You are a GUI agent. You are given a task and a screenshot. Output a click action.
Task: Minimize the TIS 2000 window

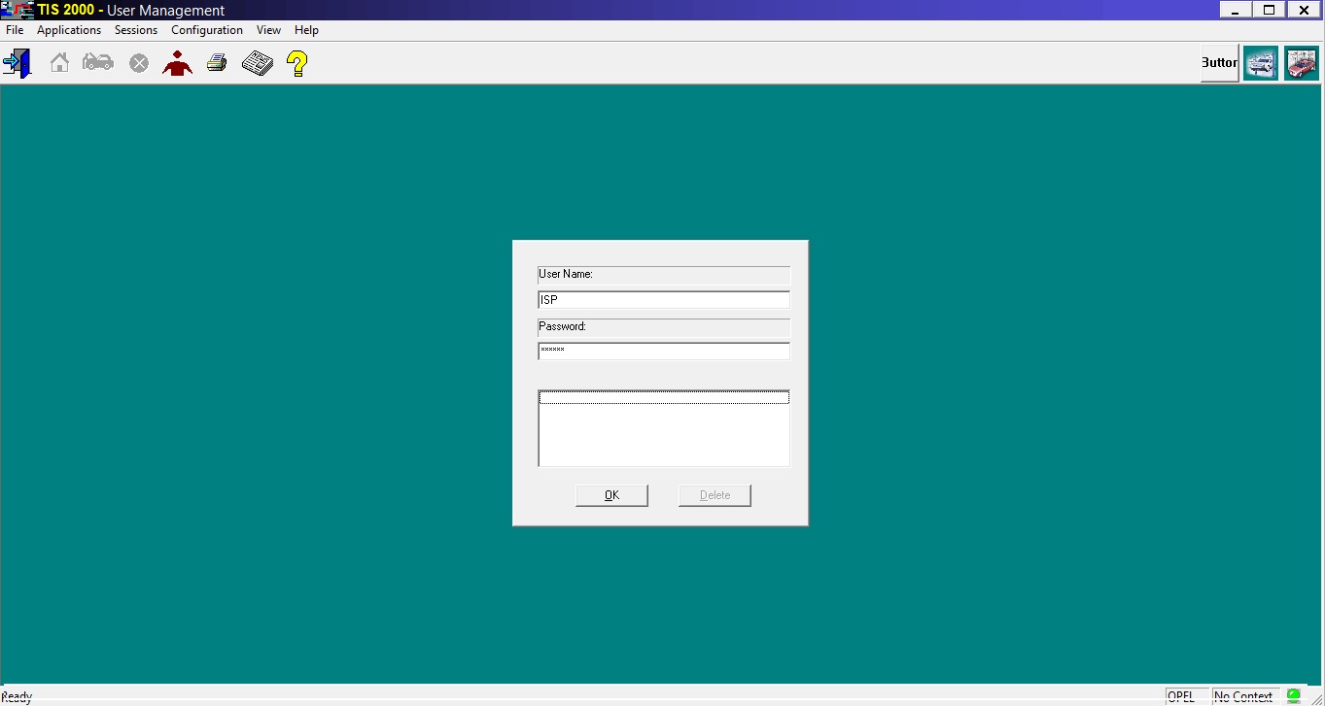pos(1235,10)
